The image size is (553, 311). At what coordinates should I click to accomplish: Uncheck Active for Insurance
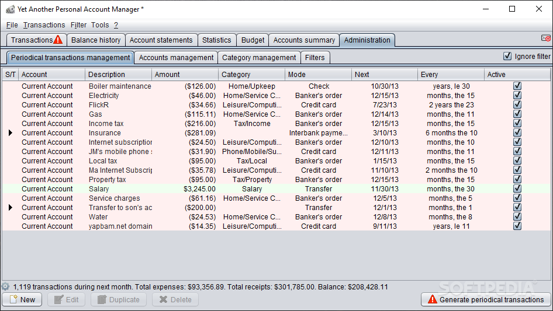coord(517,133)
